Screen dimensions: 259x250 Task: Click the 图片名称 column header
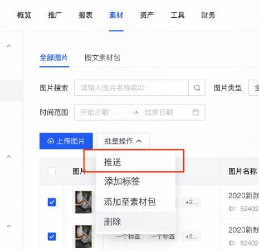click(x=243, y=171)
